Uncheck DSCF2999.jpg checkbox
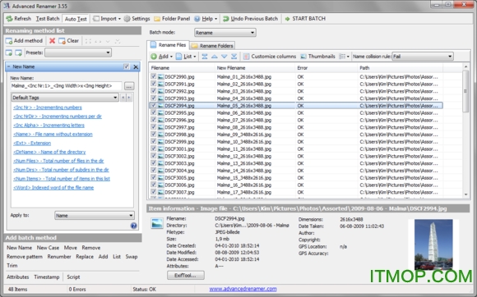Image resolution: width=477 pixels, height=297 pixels. [154, 141]
